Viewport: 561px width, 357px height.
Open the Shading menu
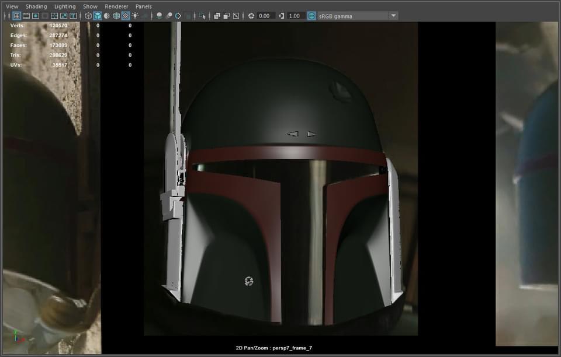pyautogui.click(x=36, y=6)
